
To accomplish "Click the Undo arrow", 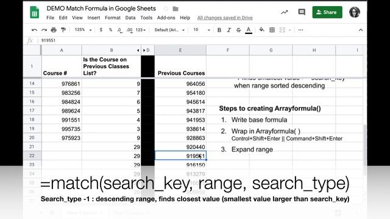I will pos(34,30).
